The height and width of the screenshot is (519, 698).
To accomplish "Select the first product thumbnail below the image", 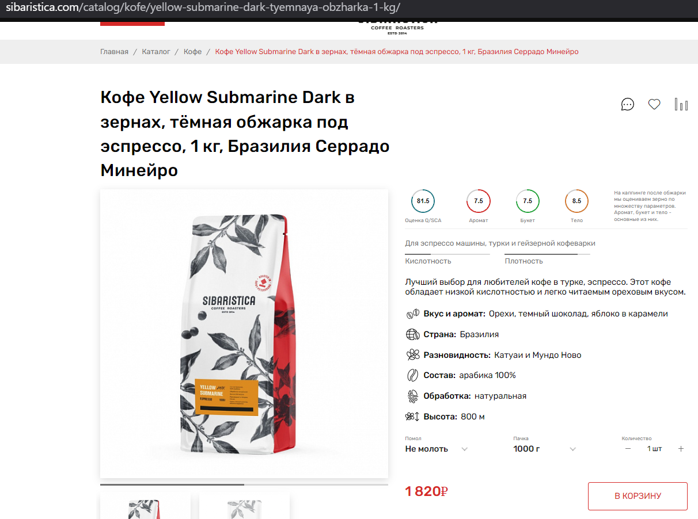I will click(145, 506).
